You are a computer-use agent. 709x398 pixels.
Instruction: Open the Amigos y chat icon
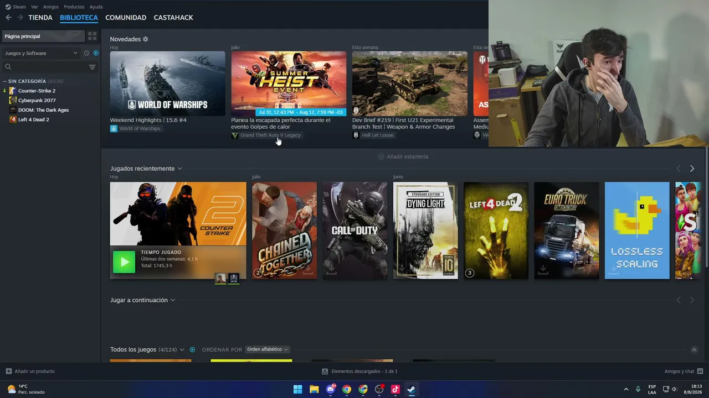pyautogui.click(x=700, y=371)
